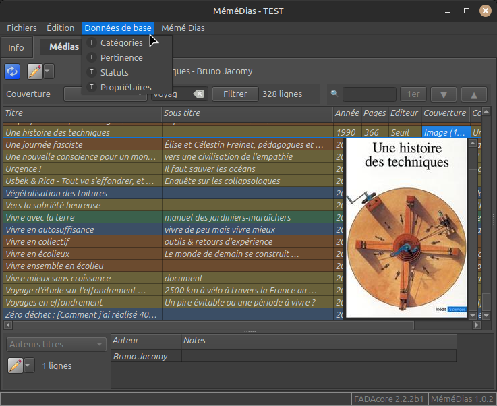The image size is (497, 406).
Task: Click the 'voyag' filter input field
Action: [179, 94]
